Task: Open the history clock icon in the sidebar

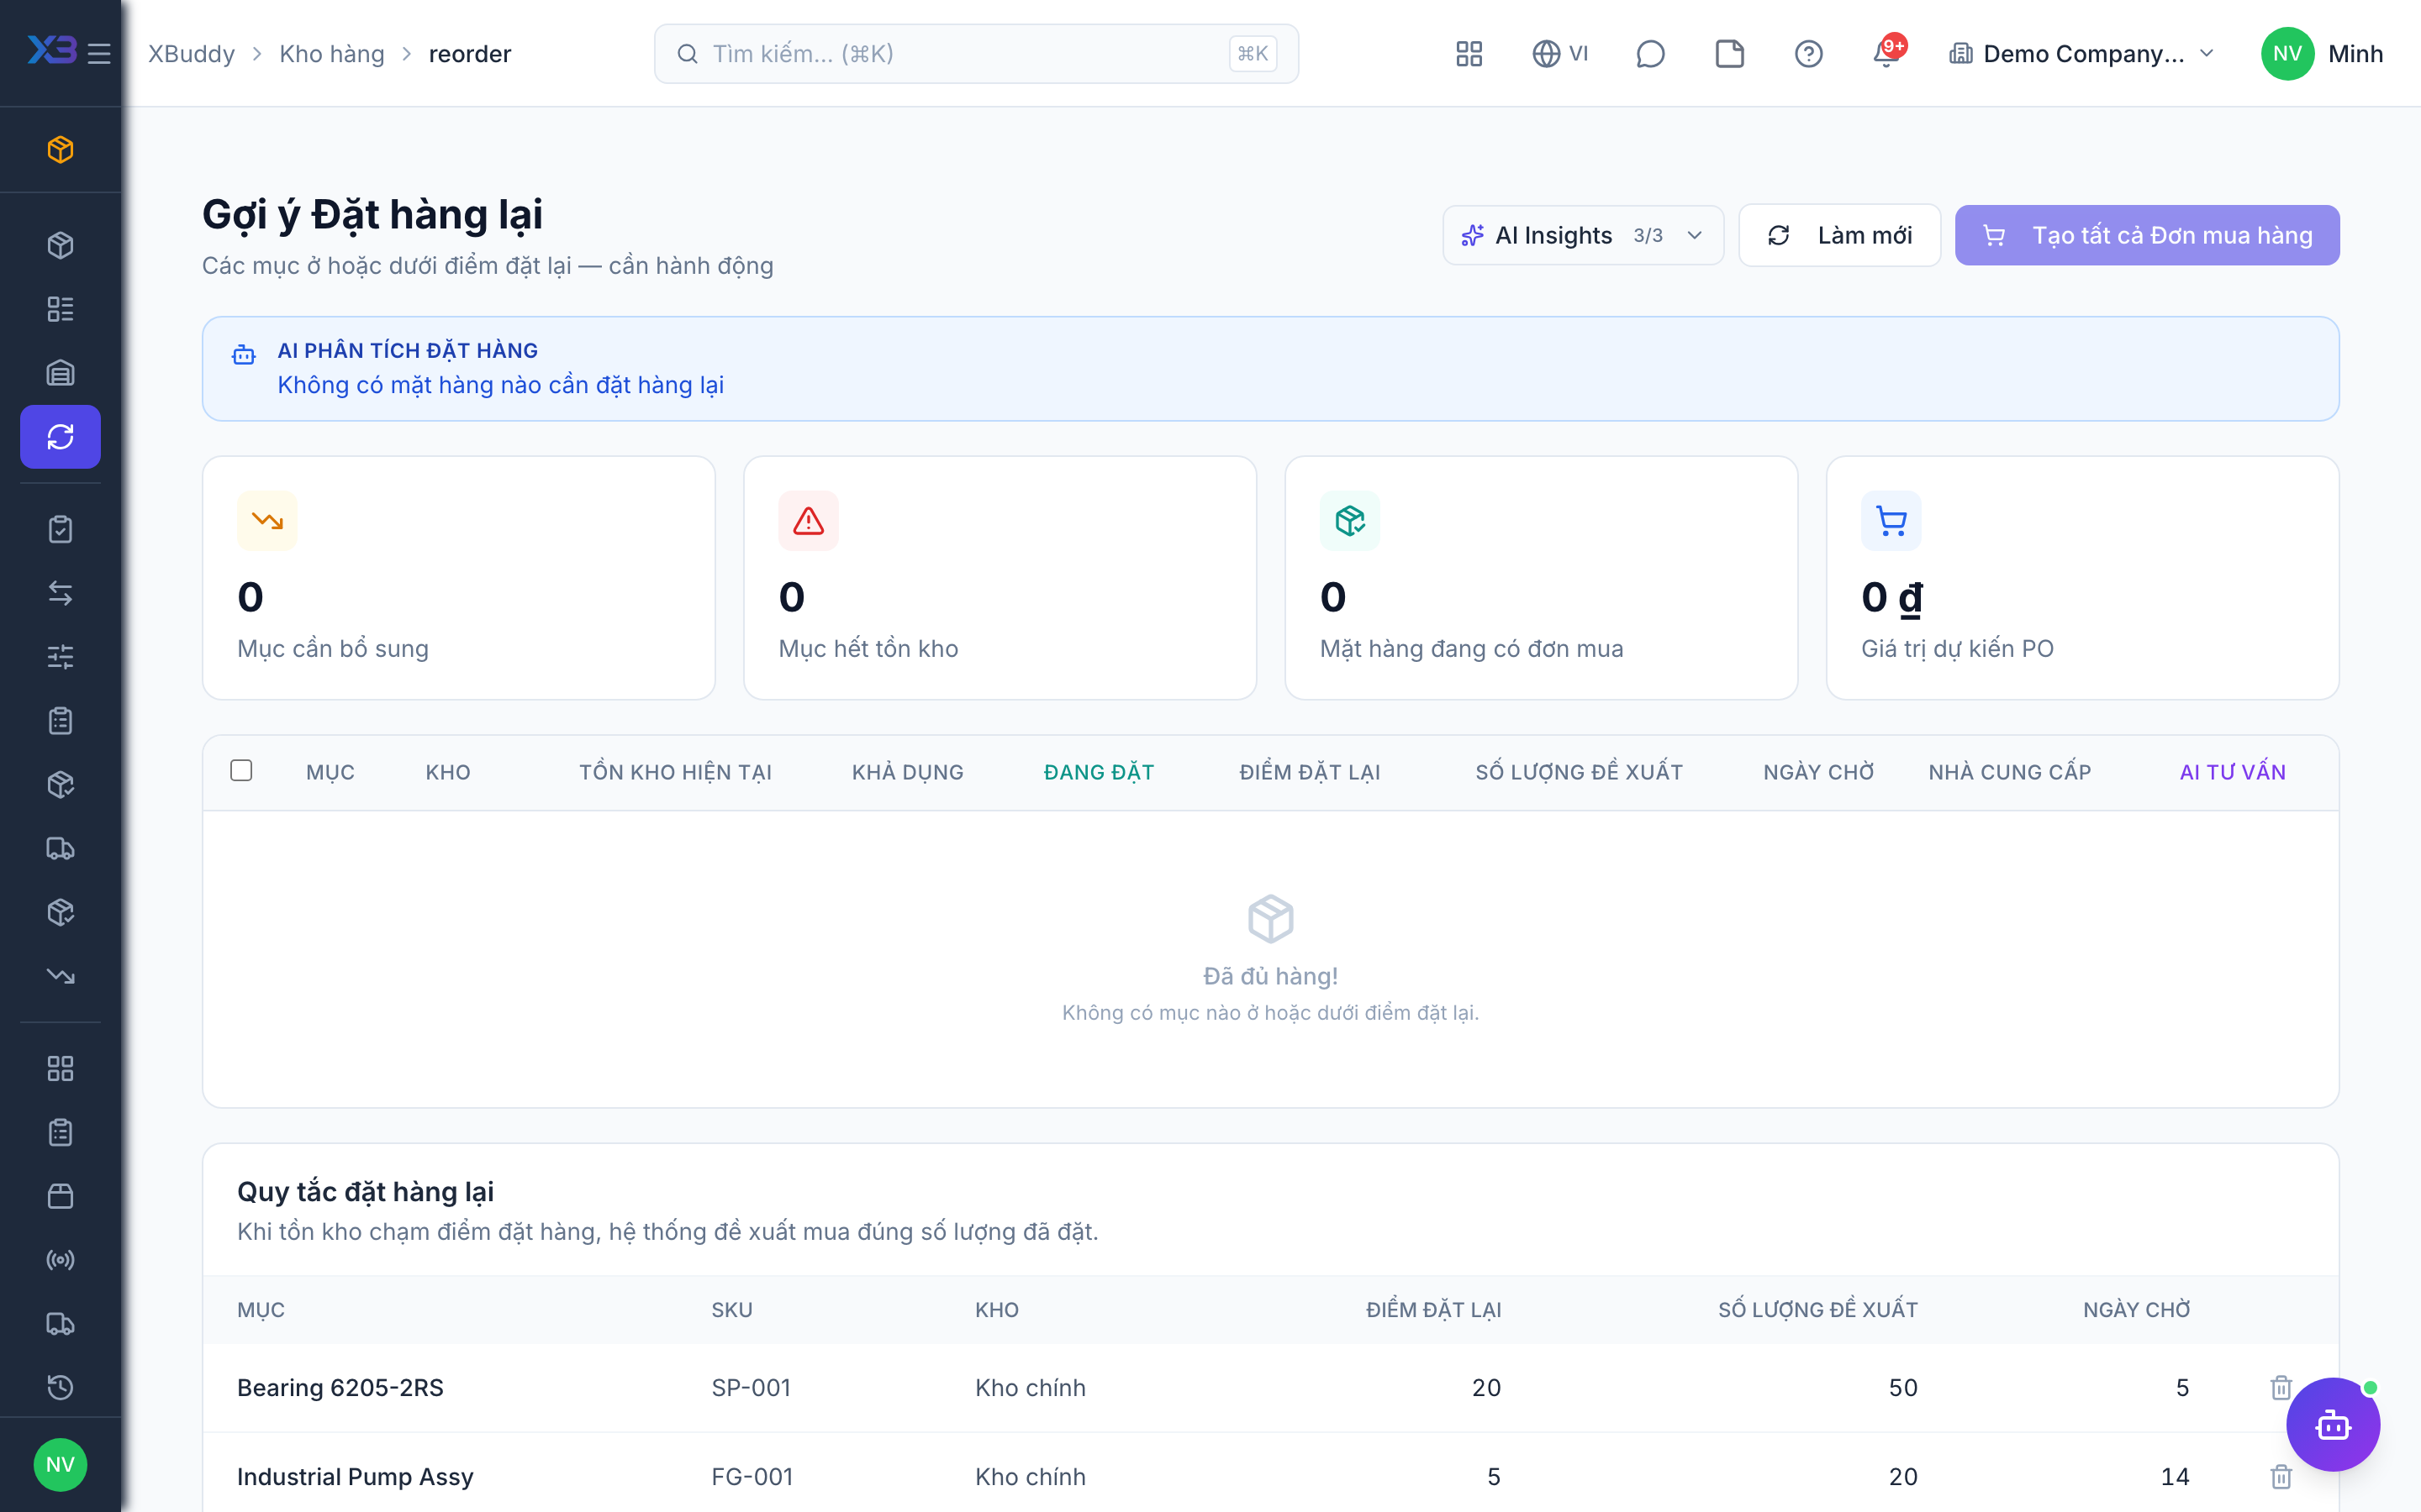Action: click(x=60, y=1387)
